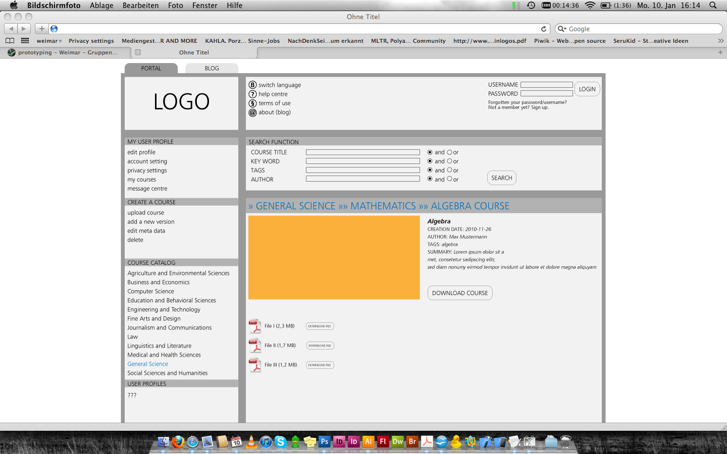Choose the "or" radio for AUTHOR
Image resolution: width=727 pixels, height=454 pixels.
(449, 179)
